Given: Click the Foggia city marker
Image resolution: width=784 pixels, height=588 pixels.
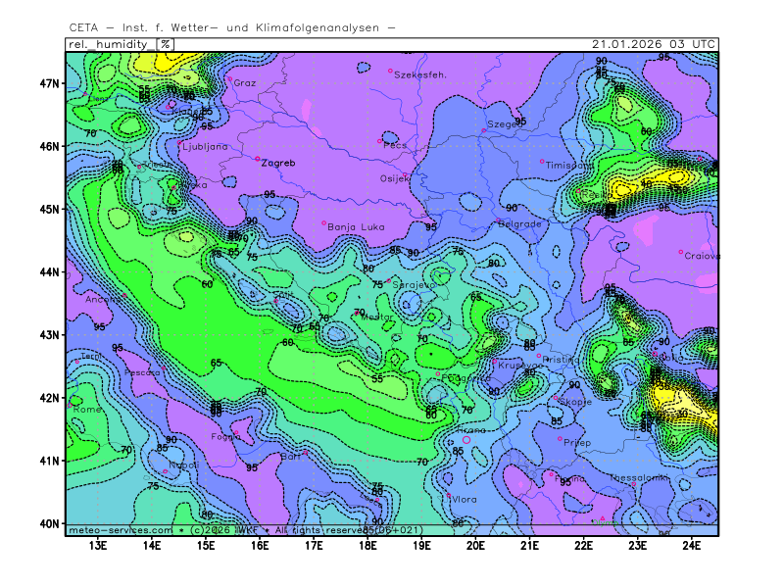Looking at the screenshot, I should [x=235, y=433].
